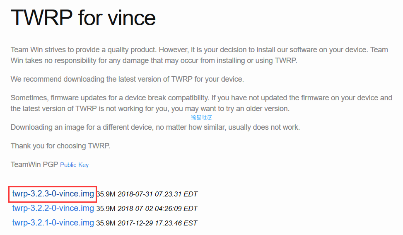Viewport: 403px width, 235px height.
Task: Click the sentence starting "Team Win strives"
Action: 199,50
